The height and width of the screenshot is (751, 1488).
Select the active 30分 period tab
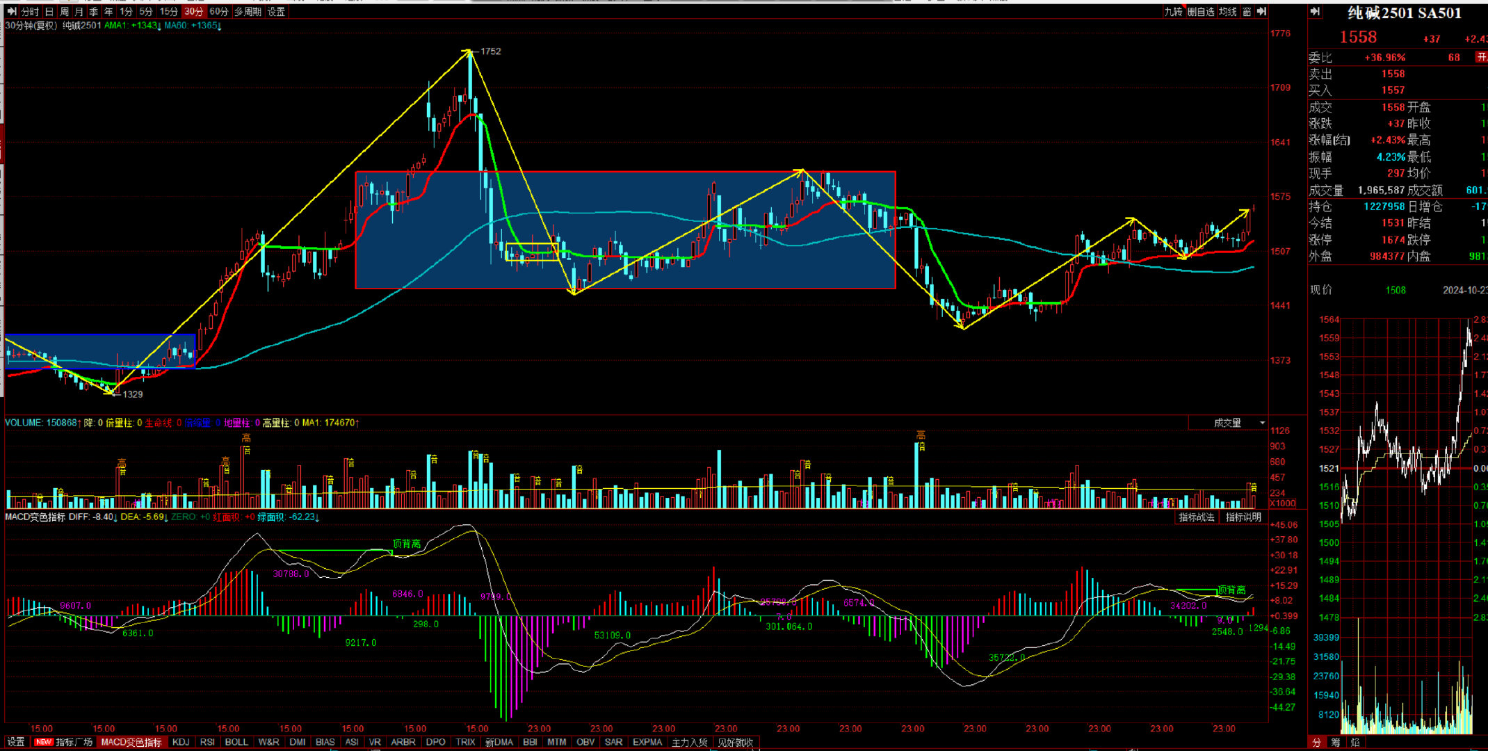[194, 12]
